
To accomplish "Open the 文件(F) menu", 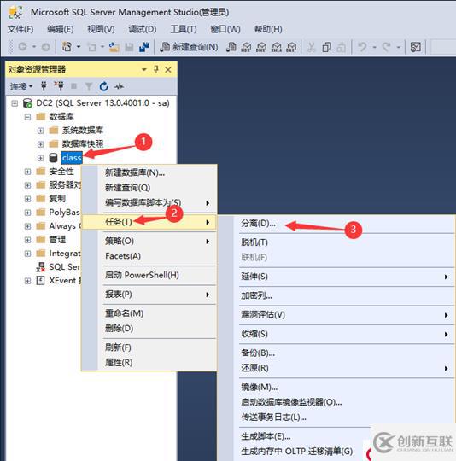I will point(20,29).
